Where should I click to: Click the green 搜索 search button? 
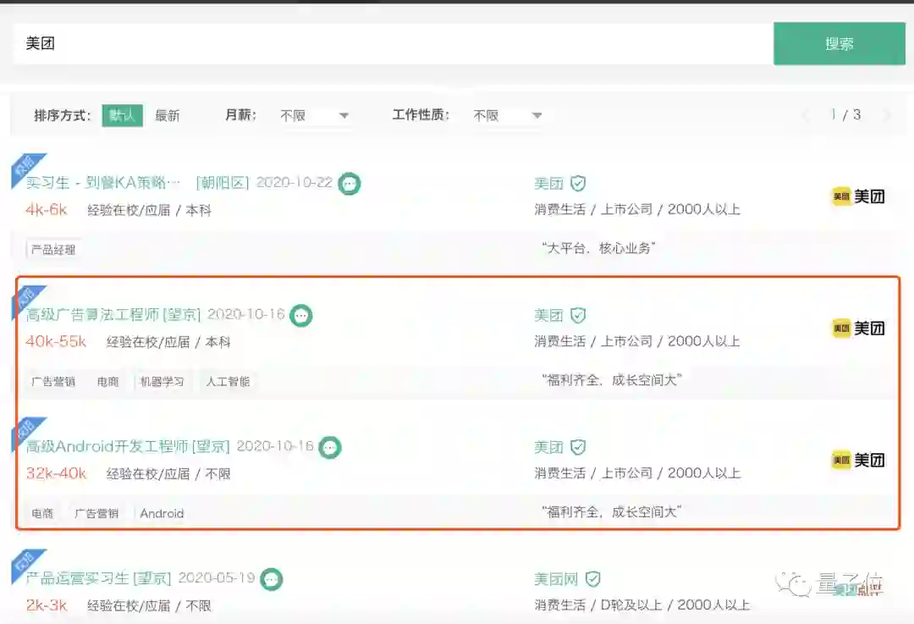click(839, 44)
